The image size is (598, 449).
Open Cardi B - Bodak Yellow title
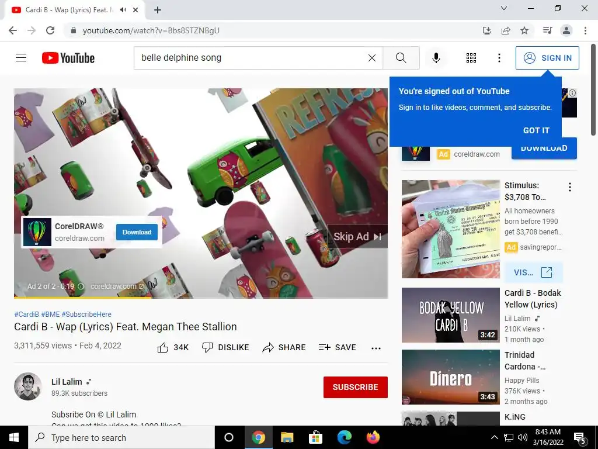click(533, 299)
